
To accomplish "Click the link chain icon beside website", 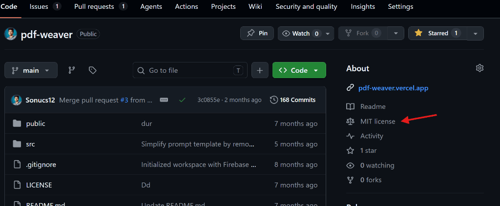I will click(x=350, y=88).
